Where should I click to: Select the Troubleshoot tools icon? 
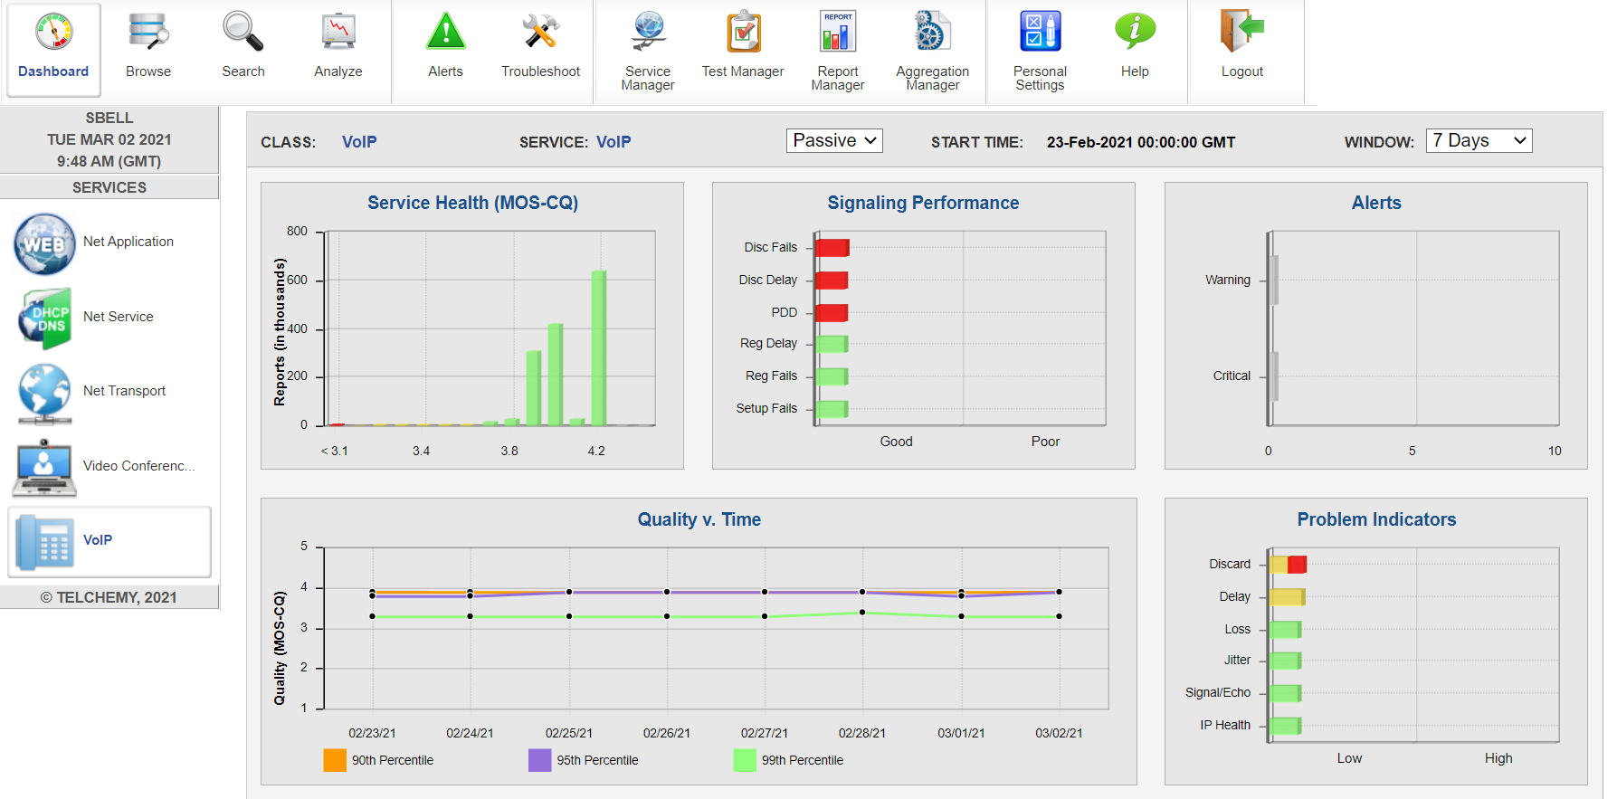coord(540,33)
